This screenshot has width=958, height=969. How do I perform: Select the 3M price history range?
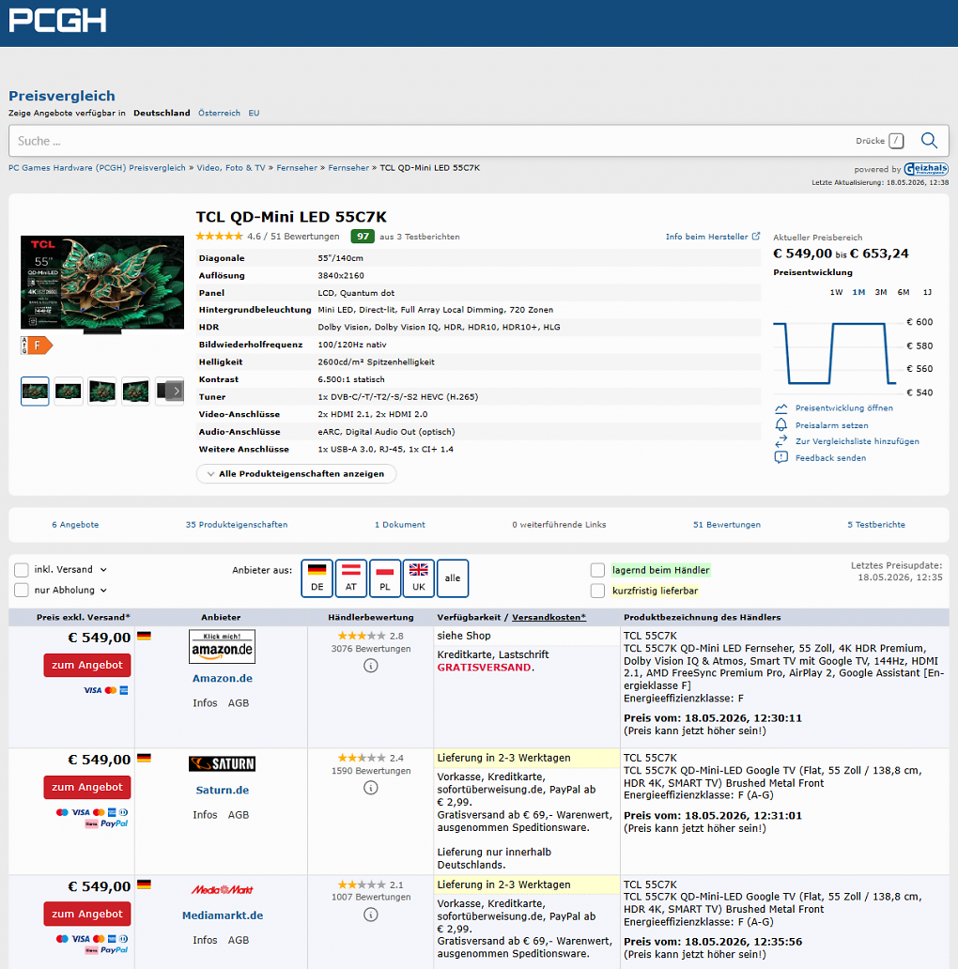(x=881, y=292)
